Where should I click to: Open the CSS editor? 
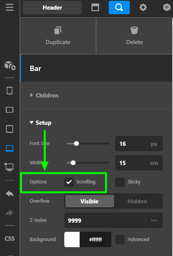tap(10, 239)
